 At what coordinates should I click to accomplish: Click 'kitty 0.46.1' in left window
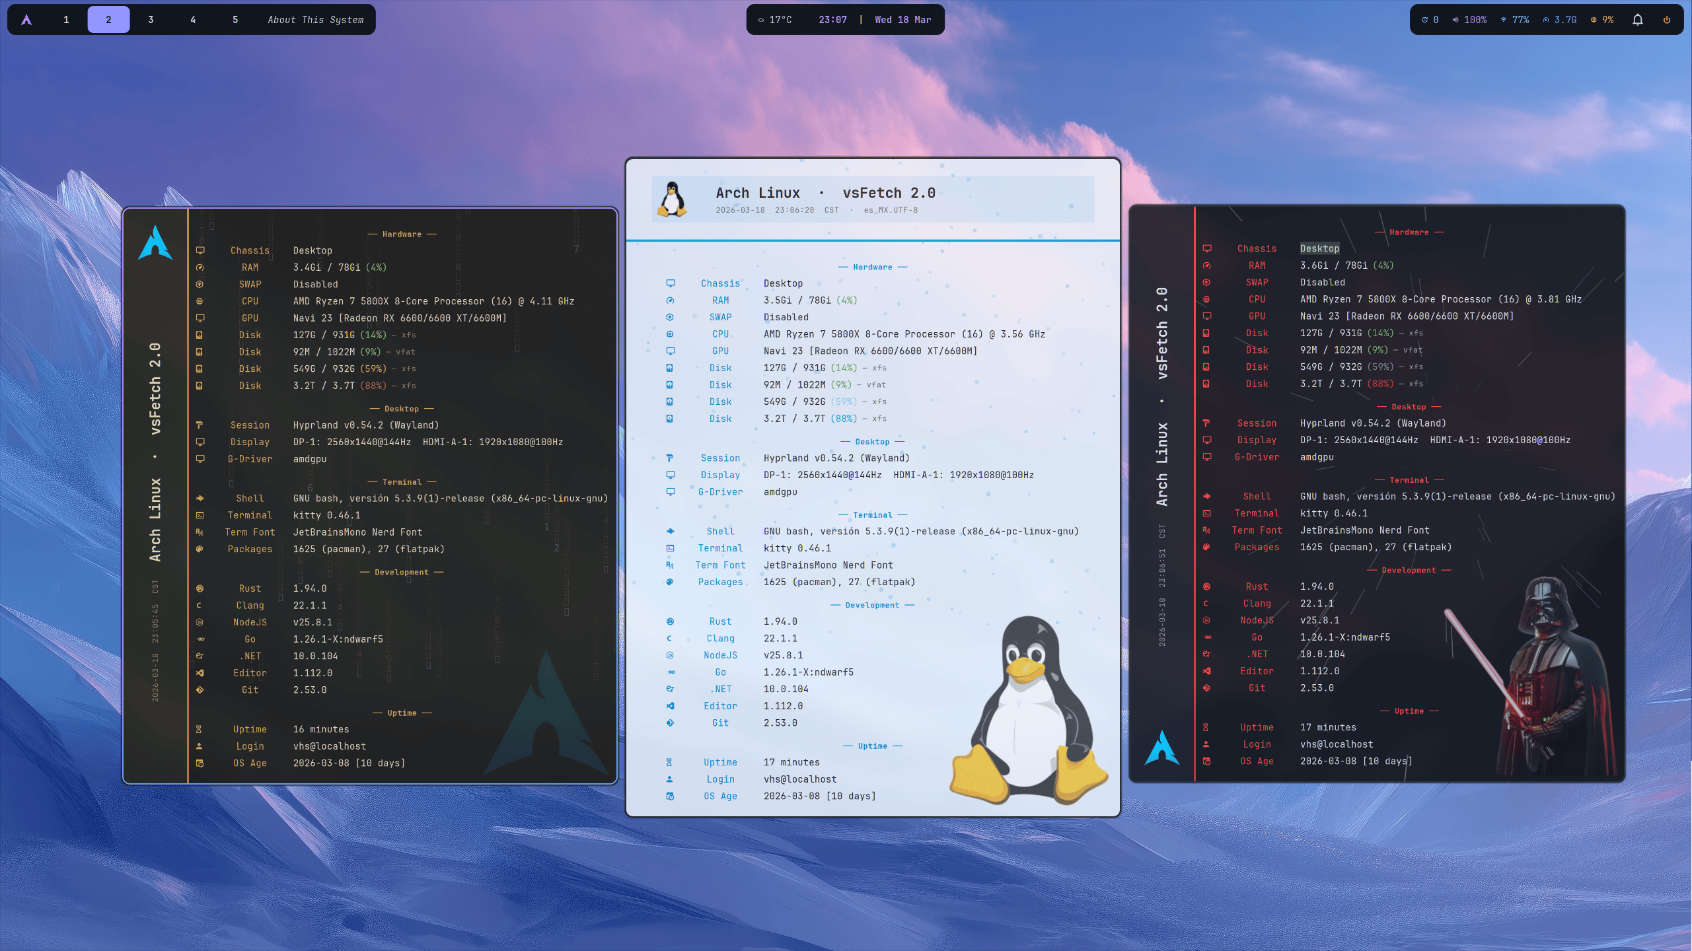coord(326,515)
